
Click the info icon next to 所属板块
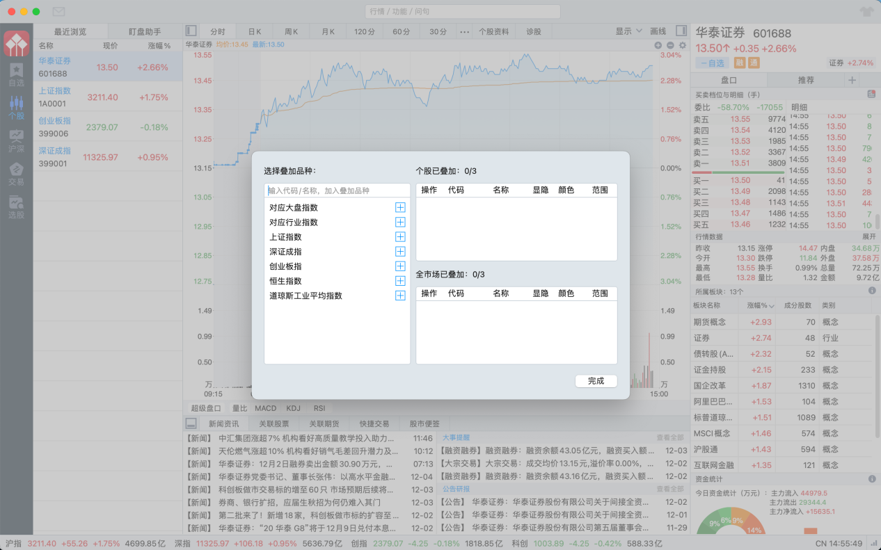[872, 291]
